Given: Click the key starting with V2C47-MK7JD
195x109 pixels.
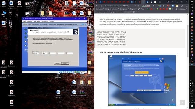Looking at the screenshot, I should point(111,39).
